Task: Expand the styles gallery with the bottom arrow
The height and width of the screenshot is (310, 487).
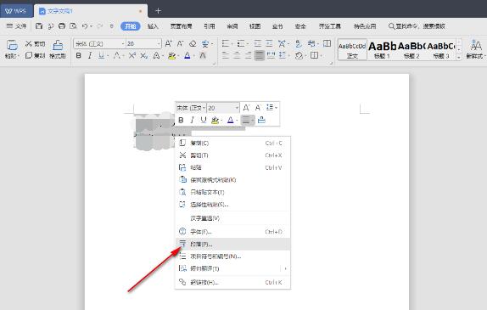Action: tap(459, 57)
